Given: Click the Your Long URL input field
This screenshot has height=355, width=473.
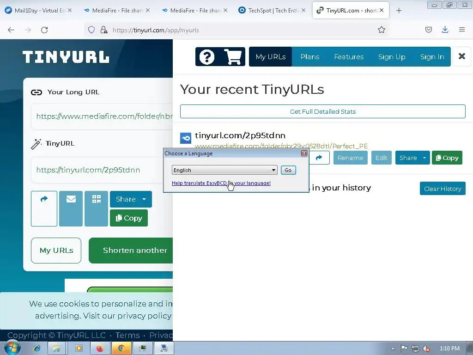Looking at the screenshot, I should point(102,116).
